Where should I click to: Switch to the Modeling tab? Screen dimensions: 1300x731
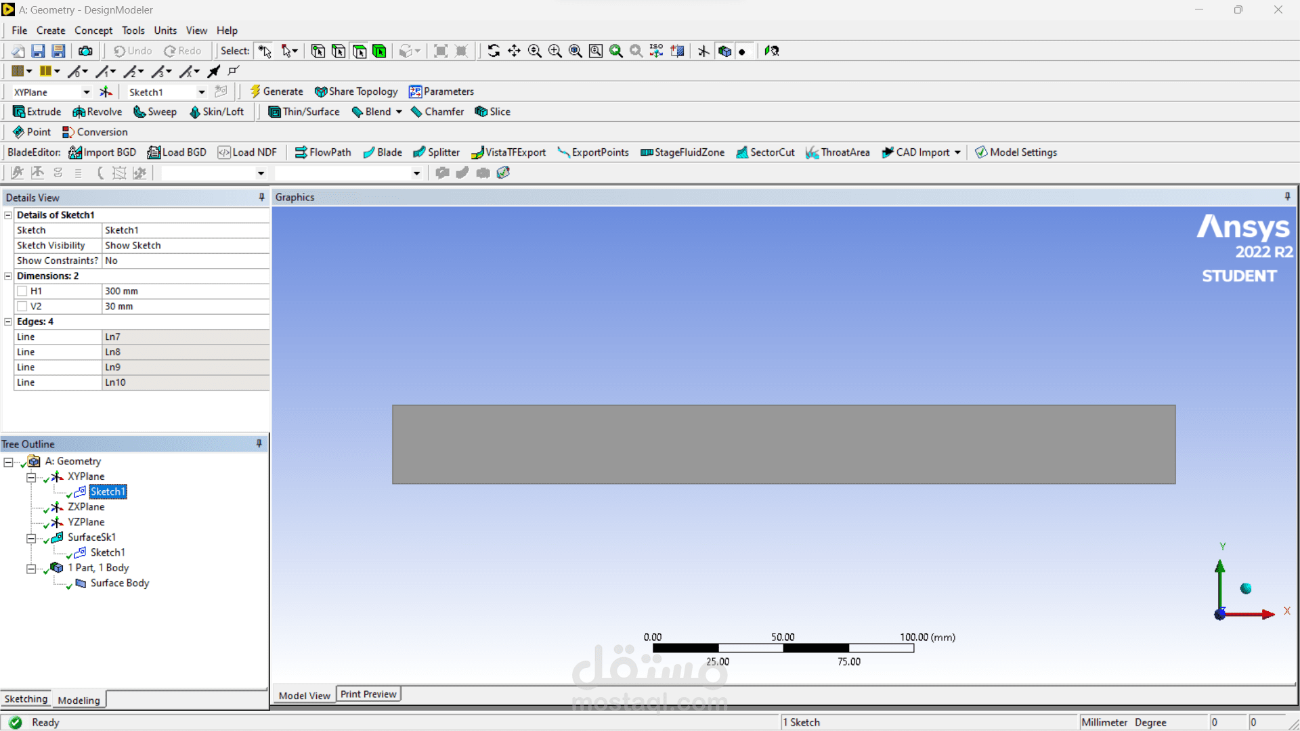coord(79,700)
